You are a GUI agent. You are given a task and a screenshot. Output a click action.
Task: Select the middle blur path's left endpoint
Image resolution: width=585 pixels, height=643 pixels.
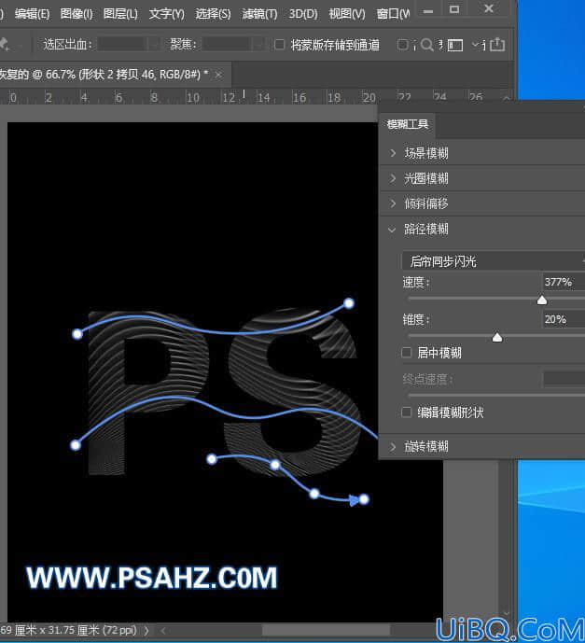(x=76, y=445)
